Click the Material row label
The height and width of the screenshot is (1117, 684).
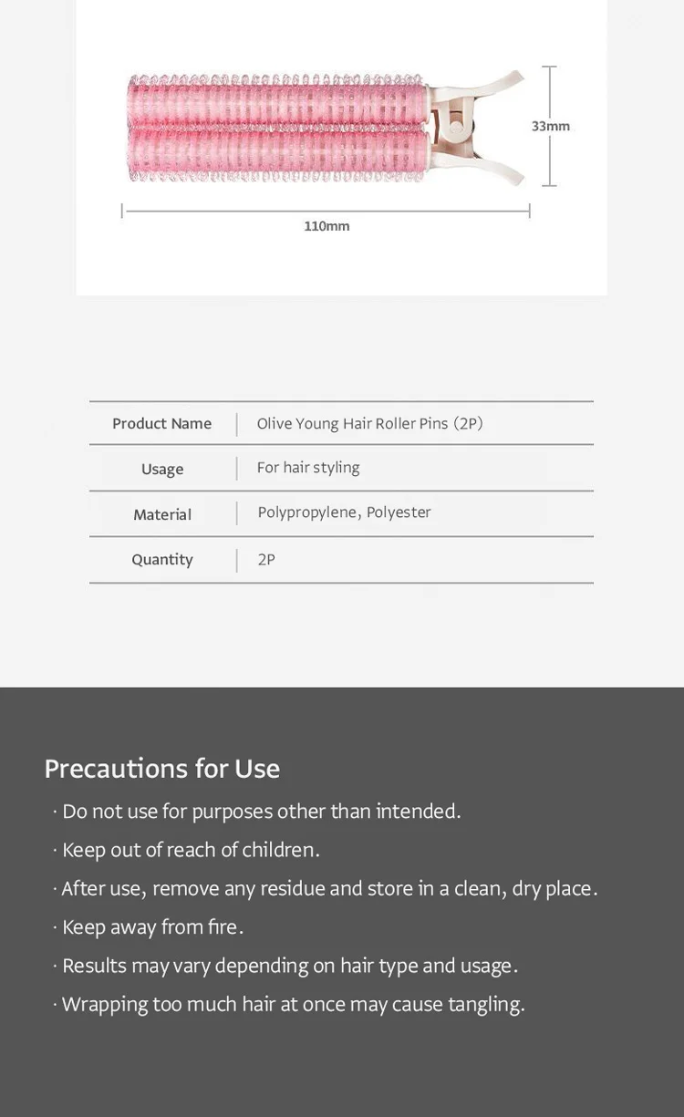[162, 514]
